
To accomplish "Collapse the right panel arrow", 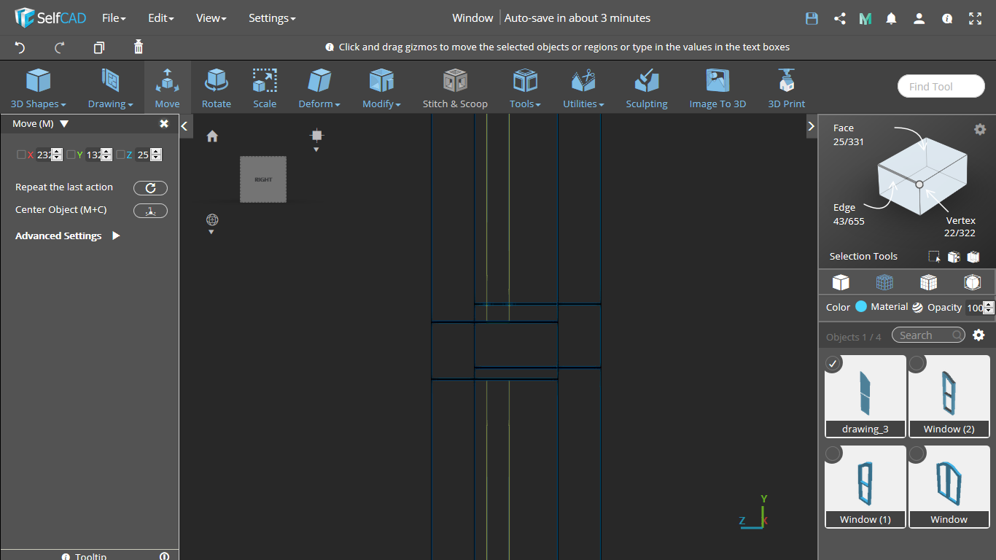I will (812, 126).
